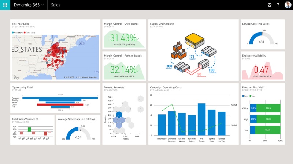The width and height of the screenshot is (293, 164).
Task: Select the Be Unique campaign bar
Action: pyautogui.click(x=162, y=125)
